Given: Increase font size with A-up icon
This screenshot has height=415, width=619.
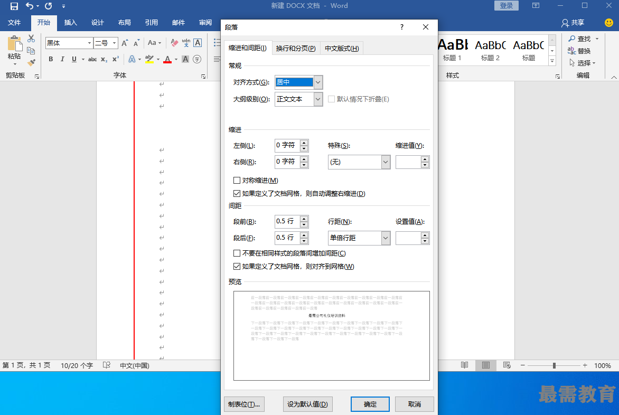Looking at the screenshot, I should 125,43.
